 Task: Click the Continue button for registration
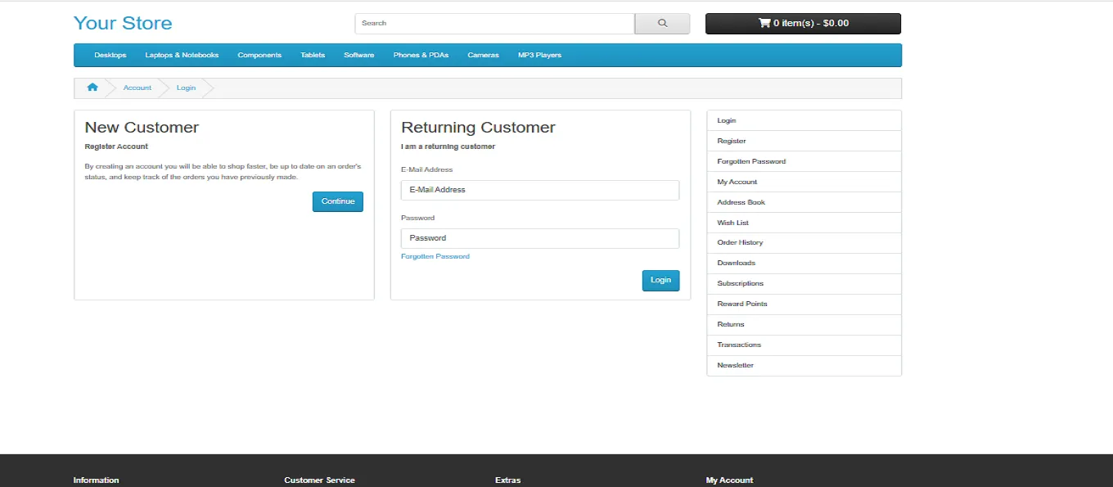[x=337, y=201]
